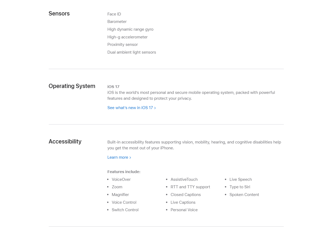Image resolution: width=328 pixels, height=228 pixels.
Task: Select the Sensors section heading
Action: point(59,14)
